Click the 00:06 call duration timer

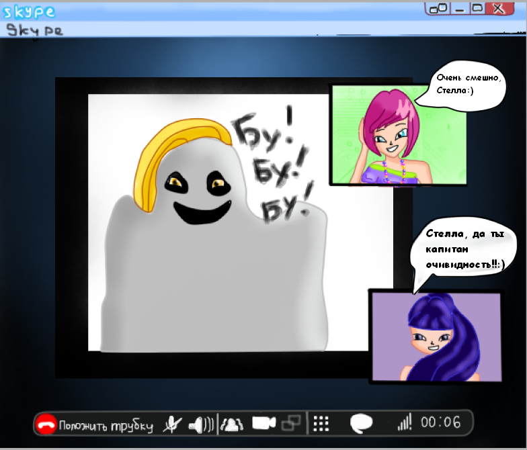click(441, 422)
